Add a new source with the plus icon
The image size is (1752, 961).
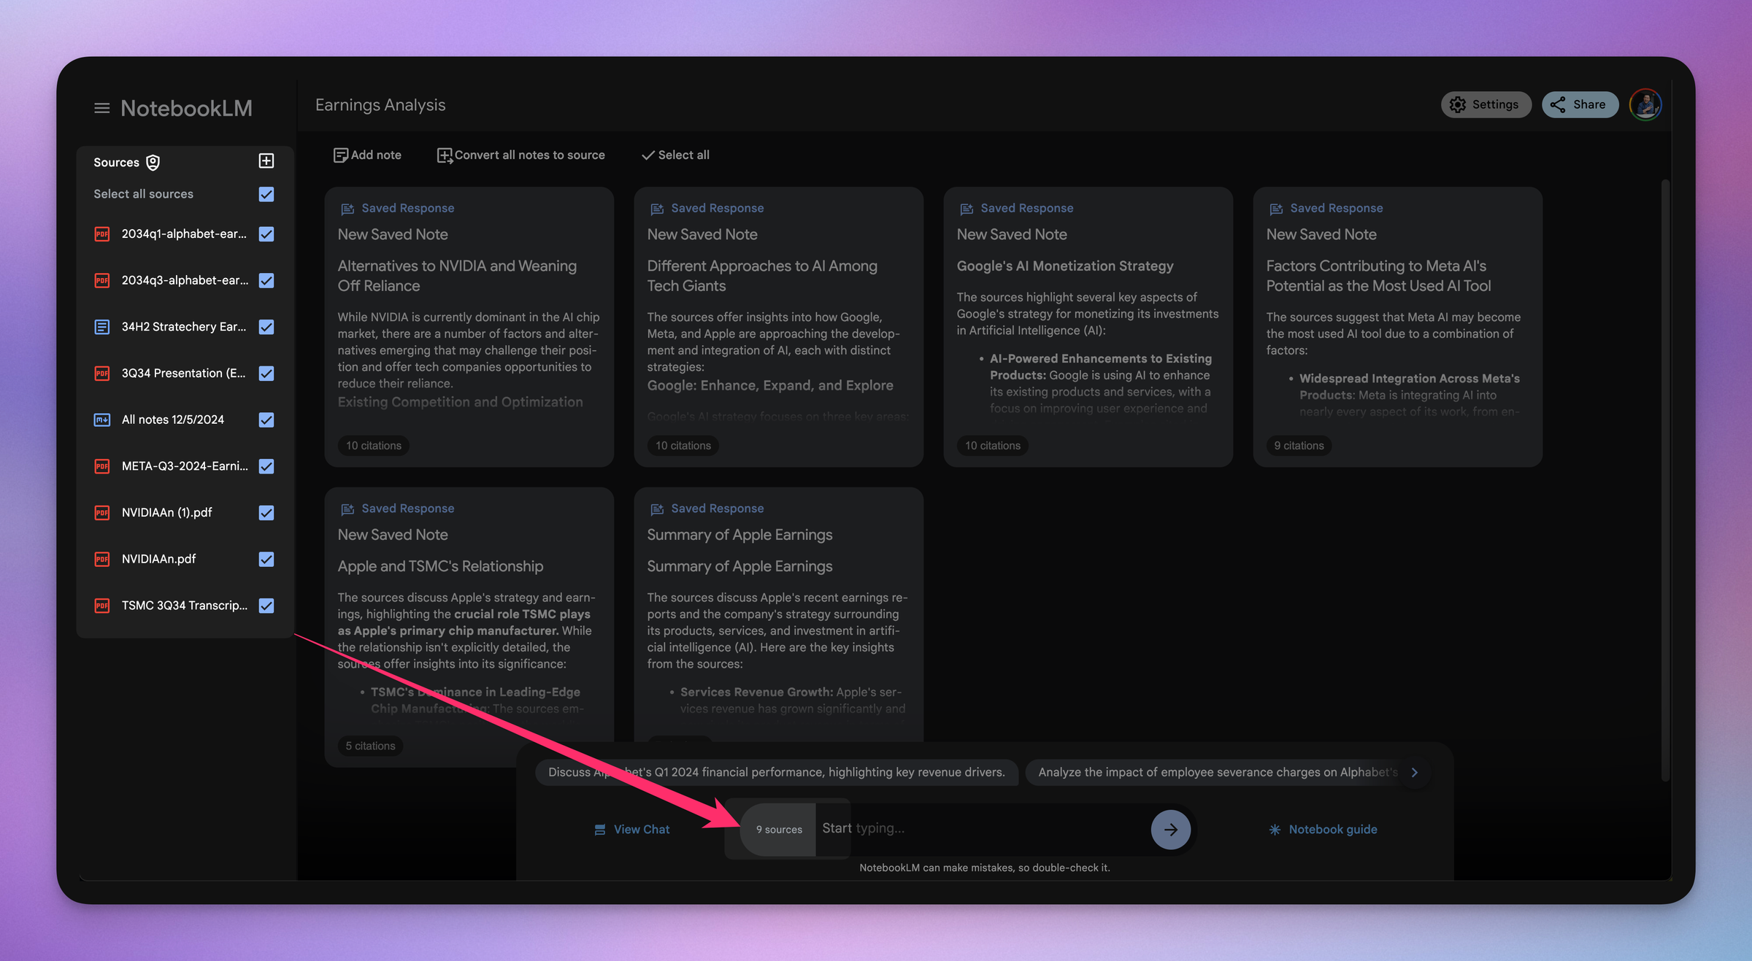pos(266,161)
